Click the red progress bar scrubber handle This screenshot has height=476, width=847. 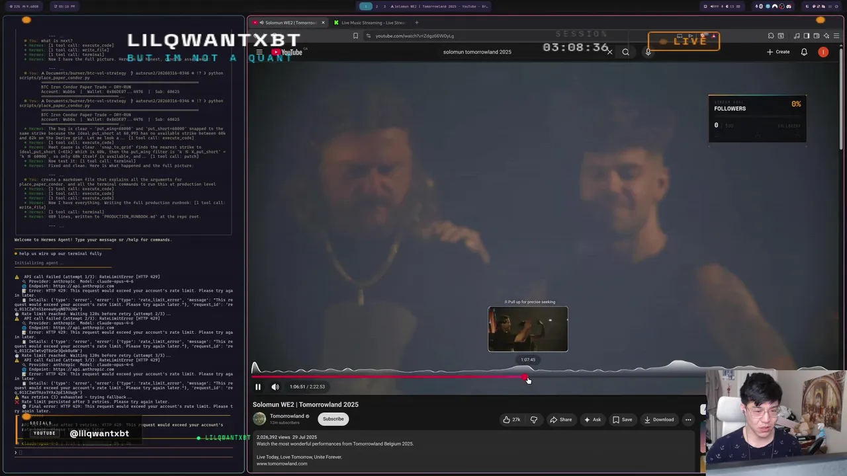tap(525, 377)
